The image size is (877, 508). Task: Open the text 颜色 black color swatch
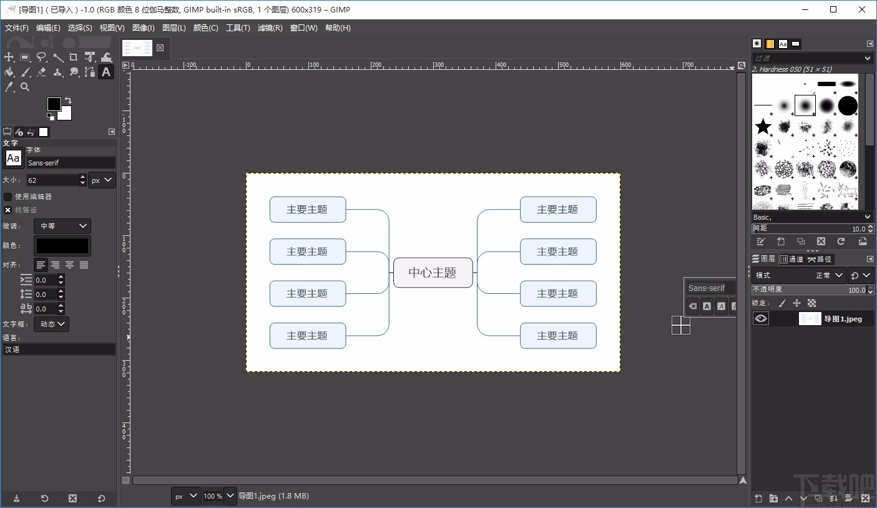pyautogui.click(x=62, y=246)
